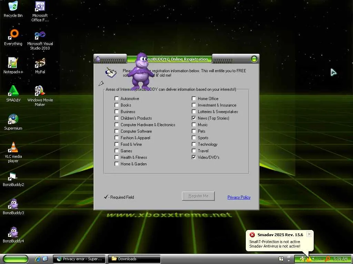Click the red error icon in Smadav balloon
353x264 pixels.
point(252,235)
